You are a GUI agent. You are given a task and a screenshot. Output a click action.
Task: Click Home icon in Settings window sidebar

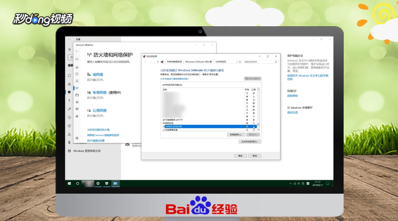pos(70,49)
